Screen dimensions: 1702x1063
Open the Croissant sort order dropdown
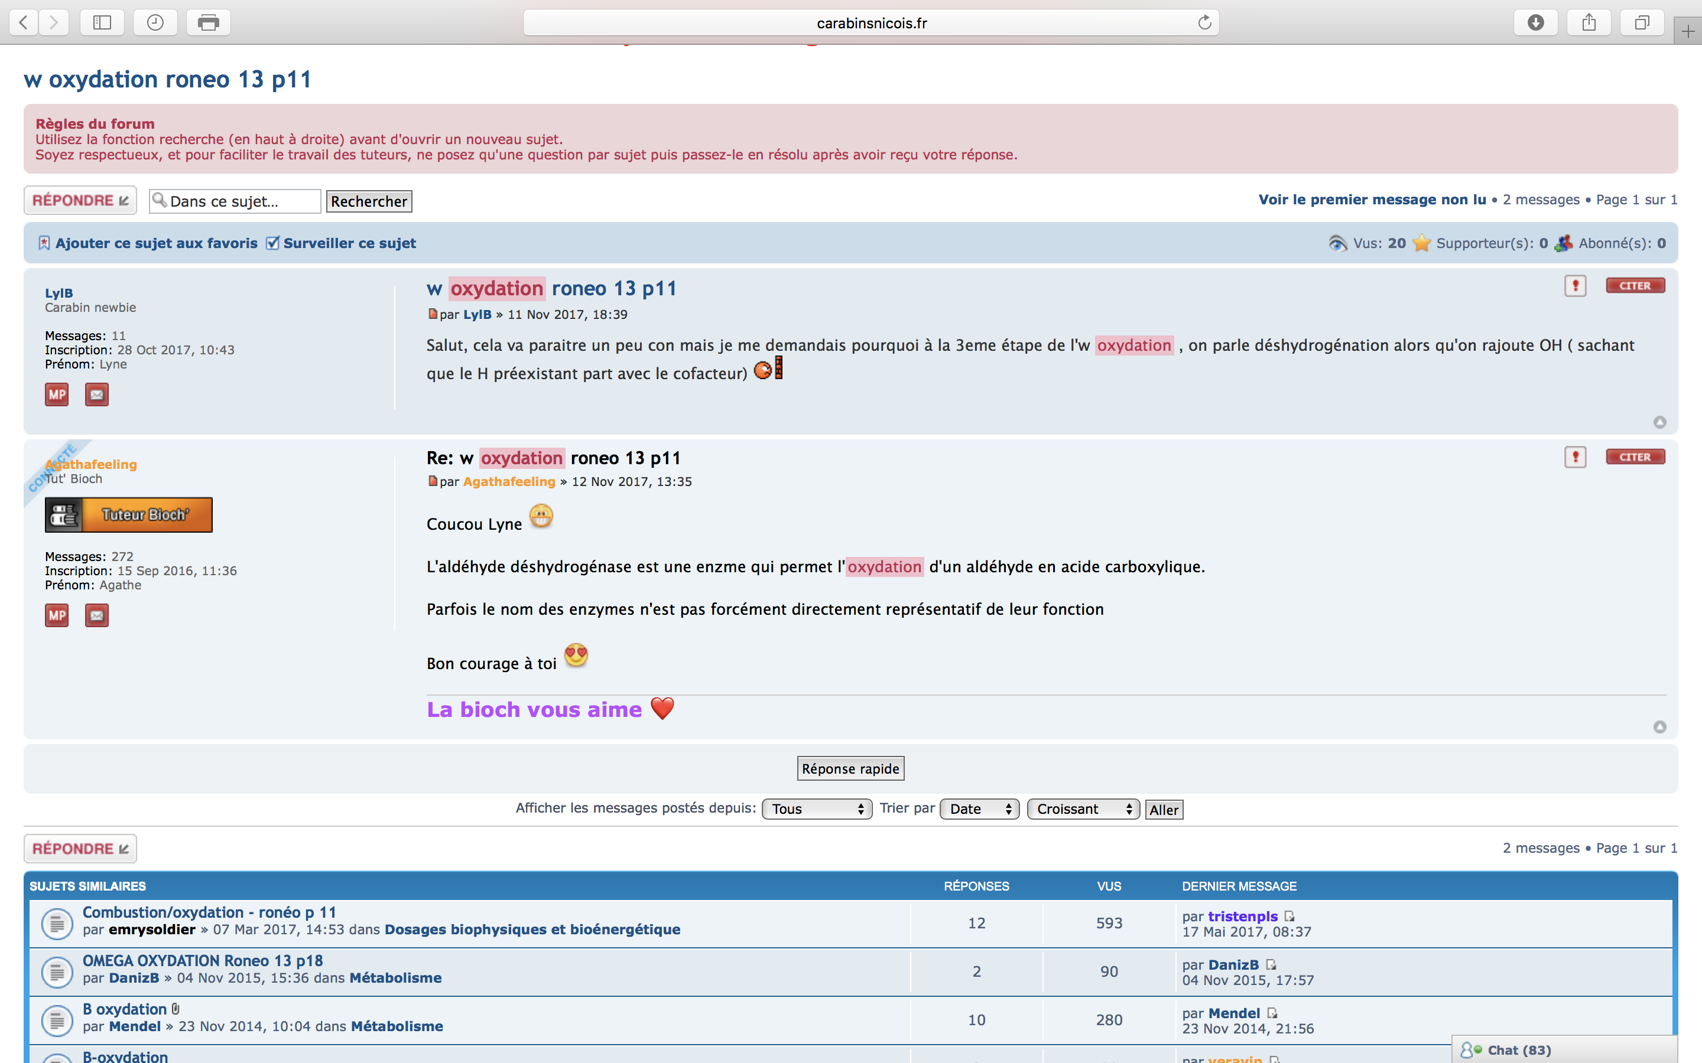[1083, 808]
